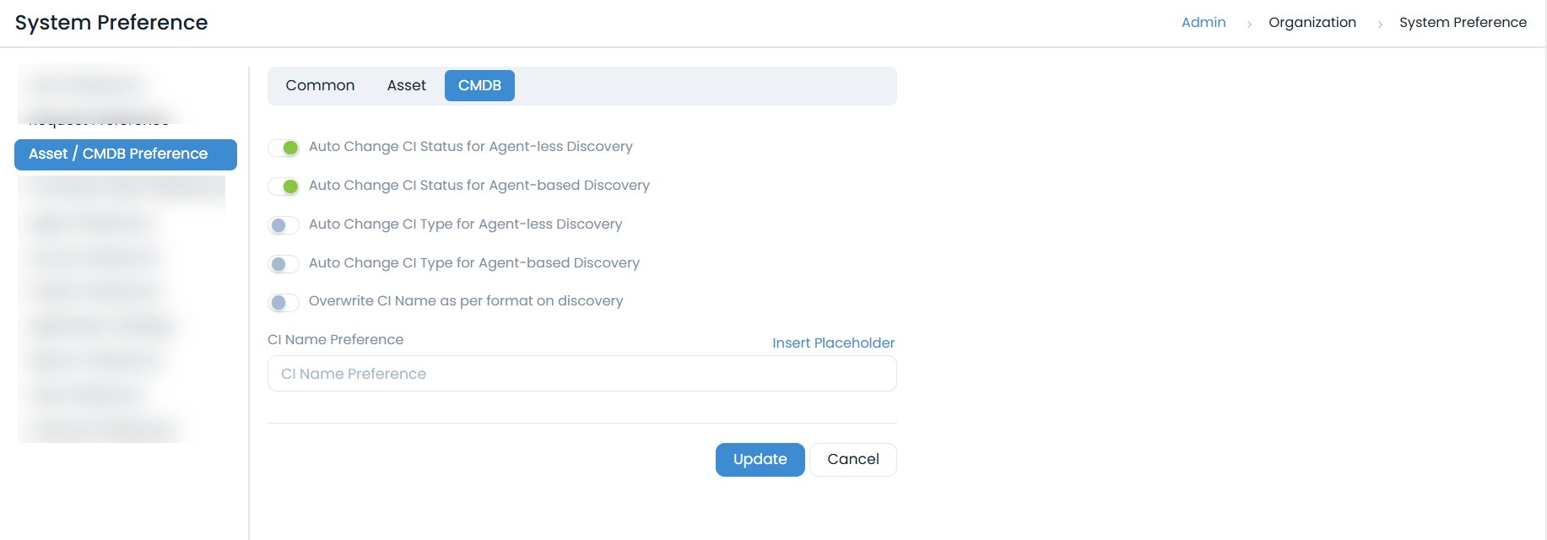Click the CI Name Preference field label
The height and width of the screenshot is (540, 1547).
pos(335,340)
